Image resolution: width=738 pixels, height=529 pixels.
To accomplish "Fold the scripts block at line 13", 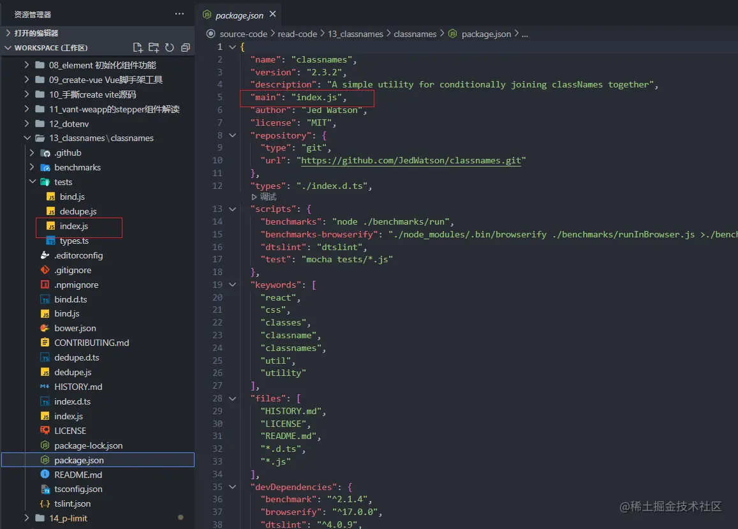I will point(233,209).
